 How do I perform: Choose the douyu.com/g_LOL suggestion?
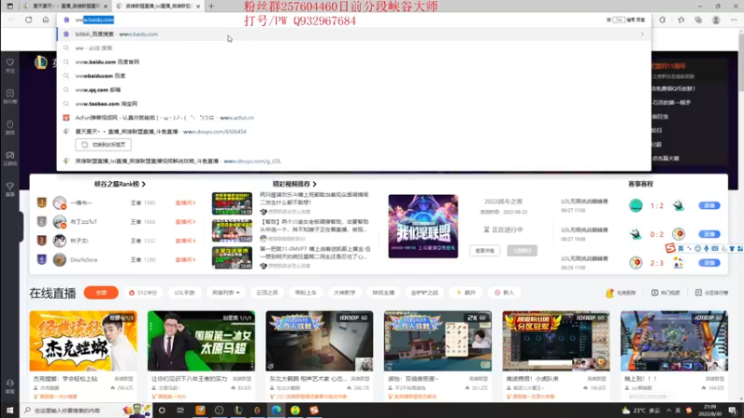[353, 161]
